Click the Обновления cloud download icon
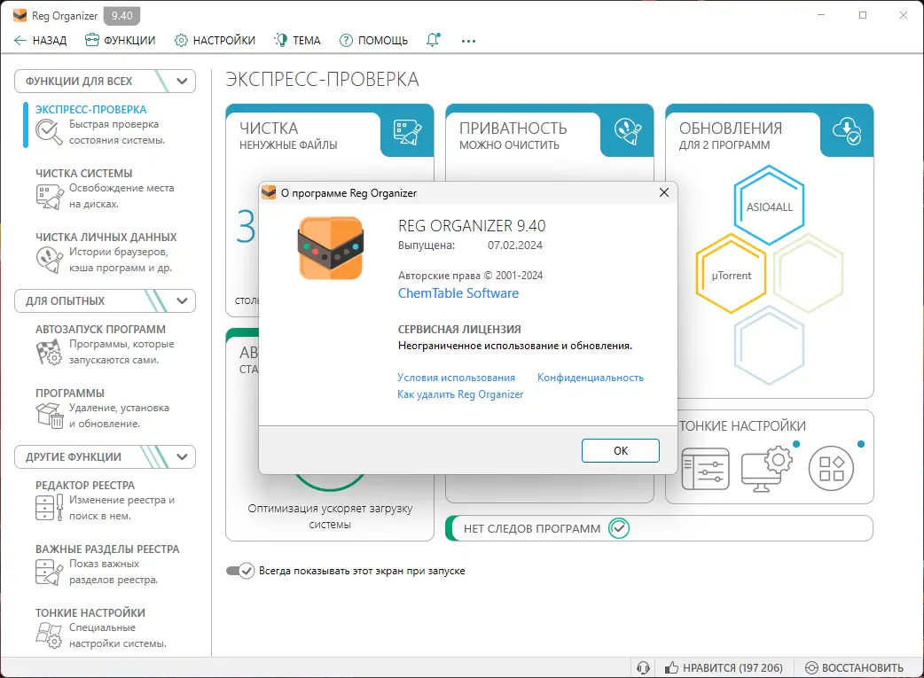Image resolution: width=924 pixels, height=678 pixels. coord(847,131)
